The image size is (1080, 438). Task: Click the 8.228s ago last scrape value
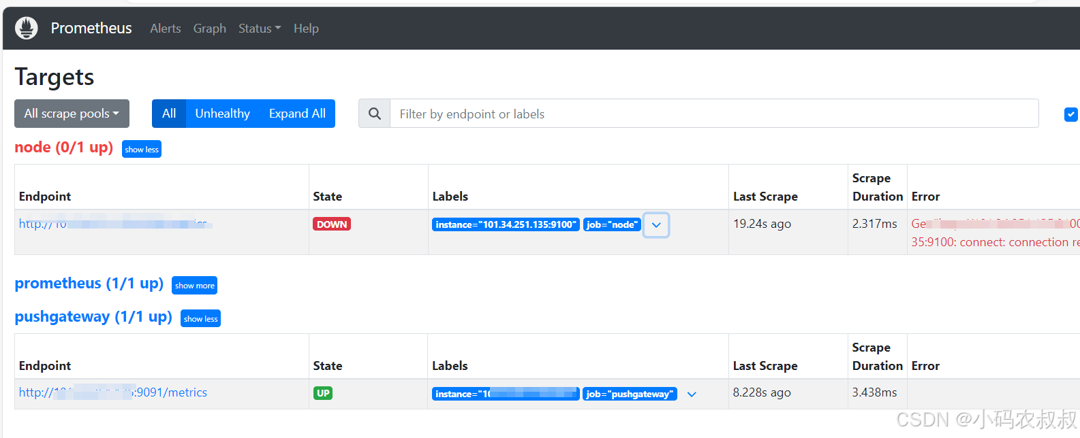(762, 392)
